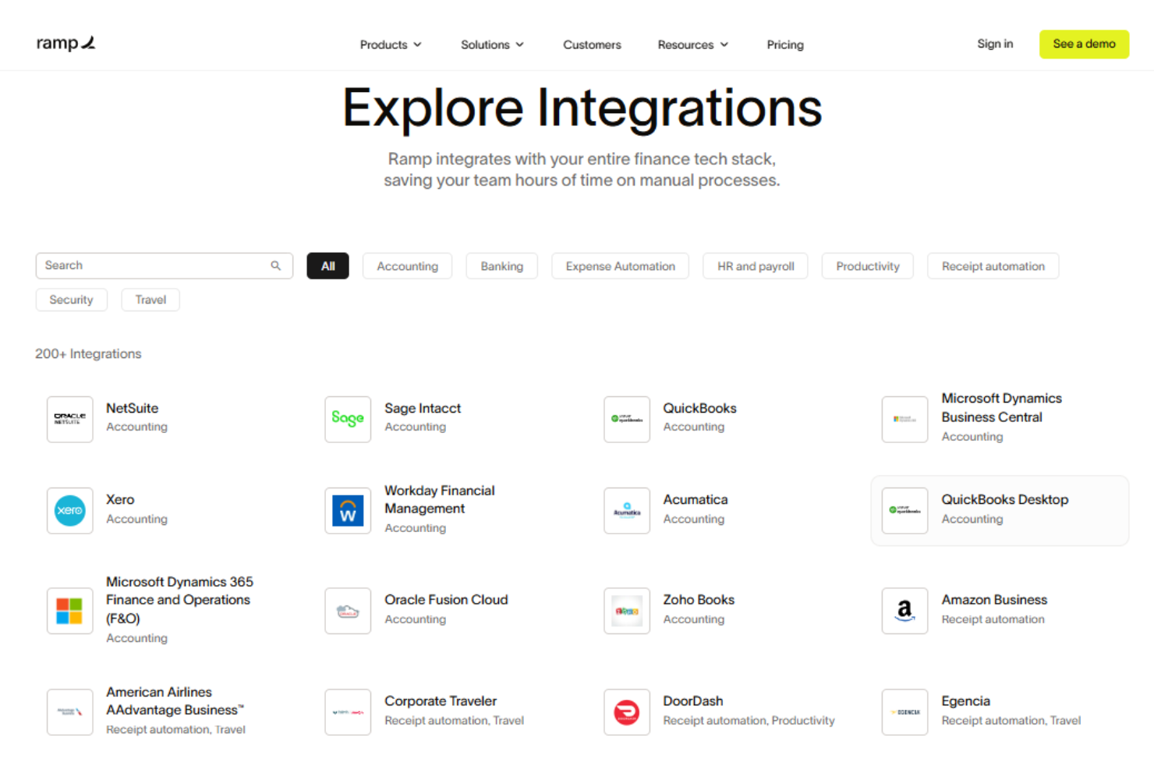Open the Xero title link
The height and width of the screenshot is (770, 1154).
point(120,499)
